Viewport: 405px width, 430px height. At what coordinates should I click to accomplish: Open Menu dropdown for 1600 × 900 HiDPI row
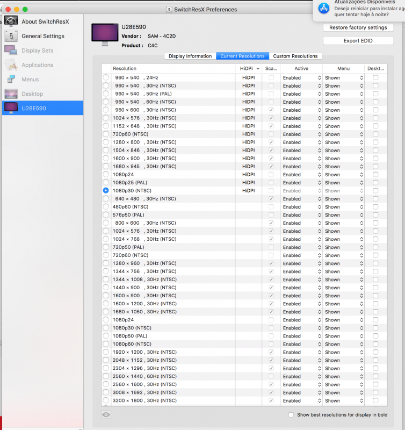click(344, 158)
